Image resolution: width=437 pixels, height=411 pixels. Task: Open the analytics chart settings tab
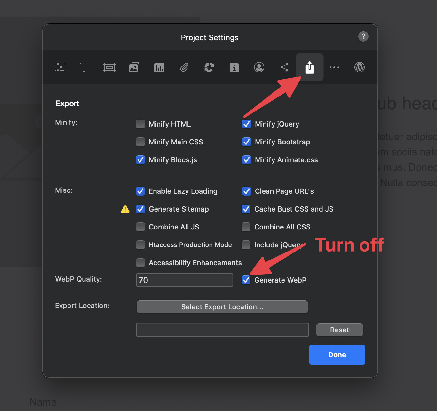(x=159, y=67)
